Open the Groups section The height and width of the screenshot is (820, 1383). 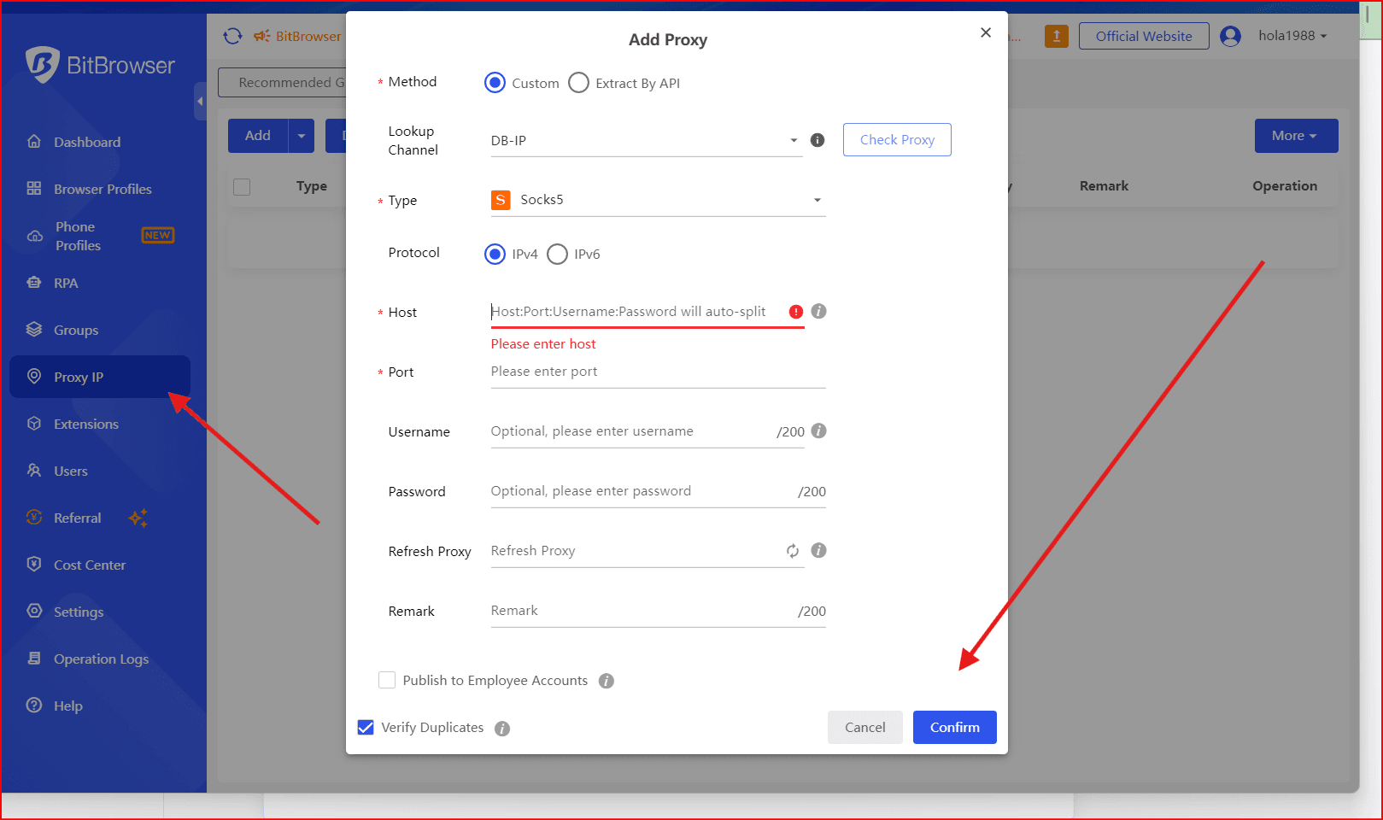[x=76, y=330]
